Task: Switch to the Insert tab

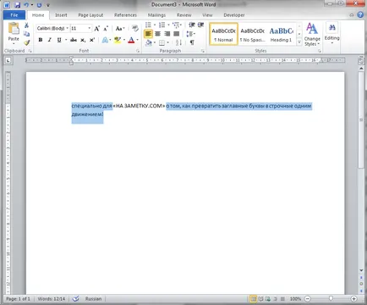Action: coord(61,15)
